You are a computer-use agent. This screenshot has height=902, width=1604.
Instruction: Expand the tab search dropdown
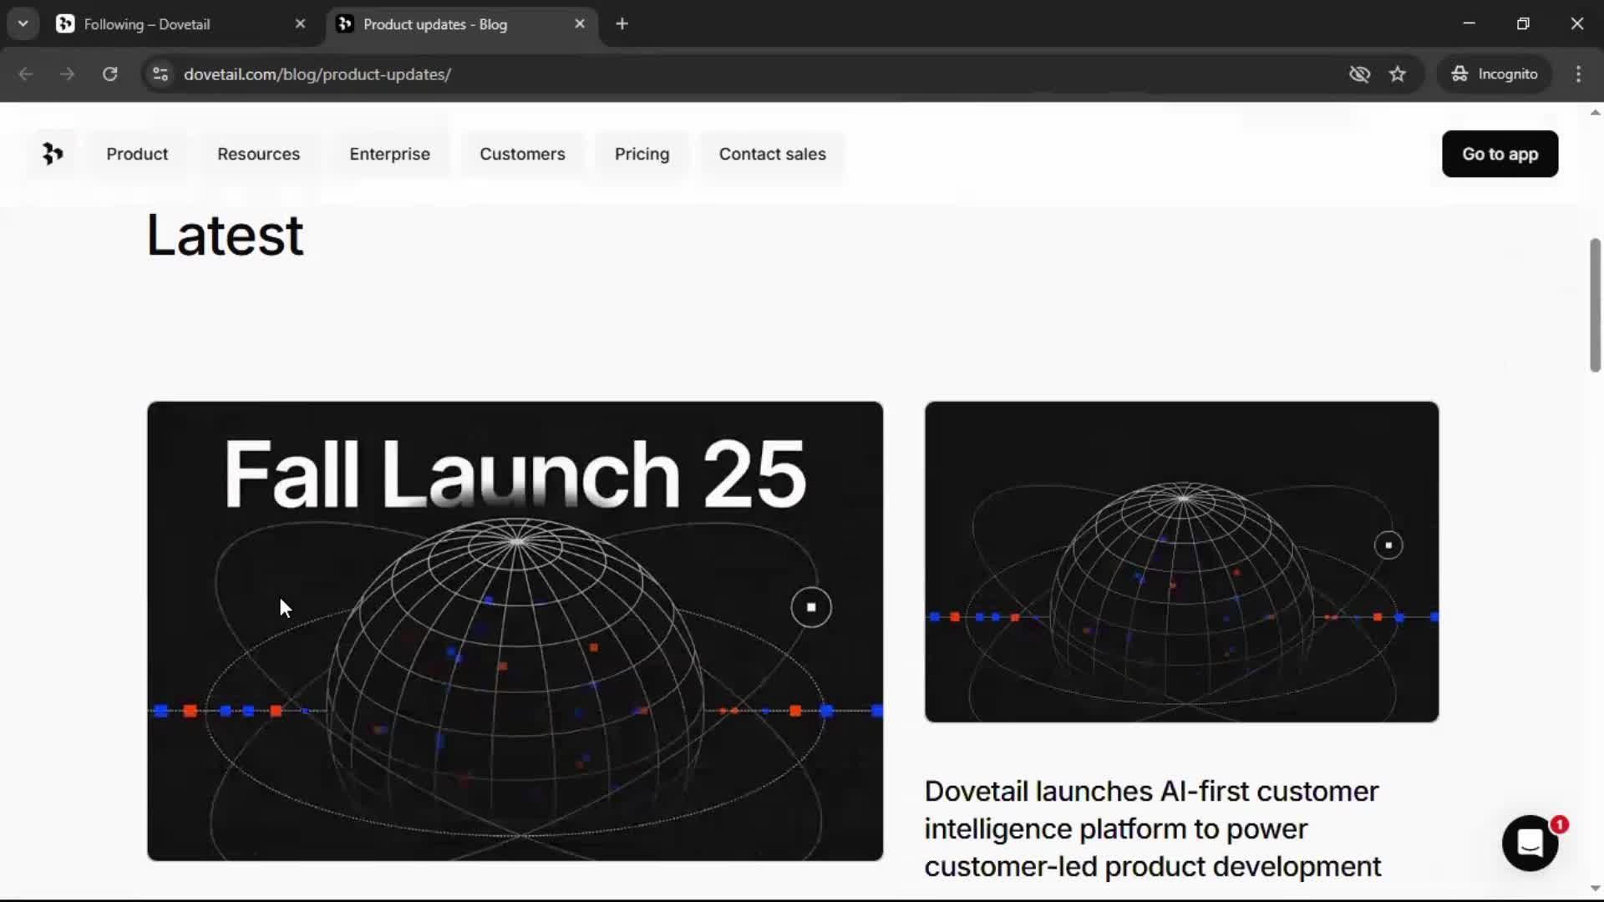click(23, 24)
